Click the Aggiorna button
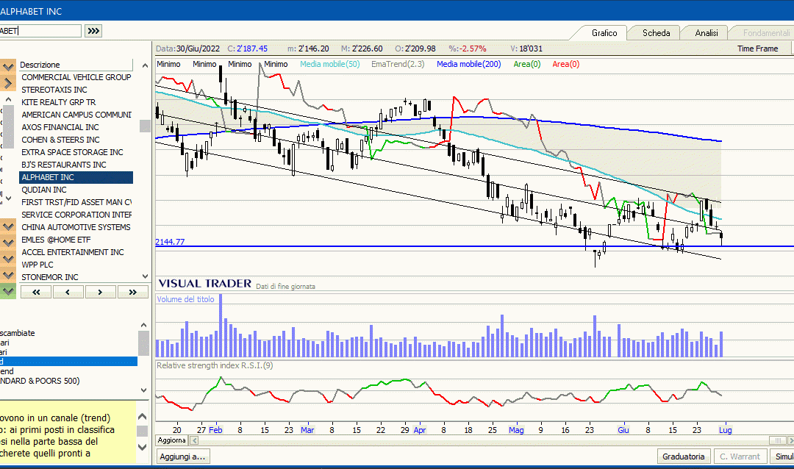 [171, 440]
